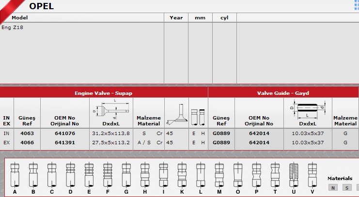The image size is (359, 197).
Task: Click the engine valve DxdxL dimension diagram
Action: [111, 109]
